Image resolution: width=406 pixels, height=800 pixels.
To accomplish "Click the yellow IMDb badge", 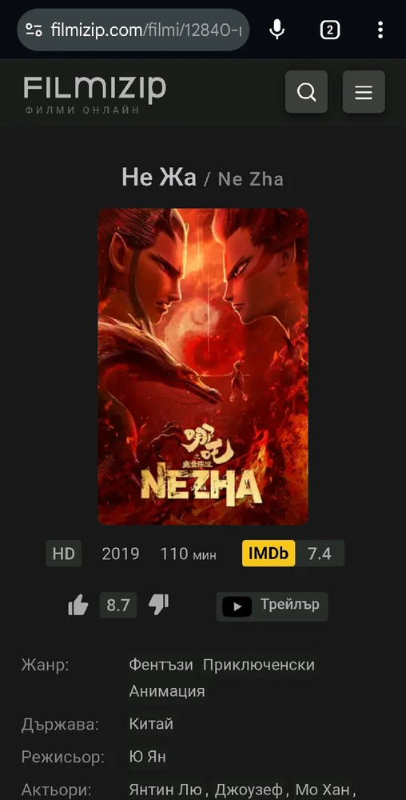I will pos(269,554).
